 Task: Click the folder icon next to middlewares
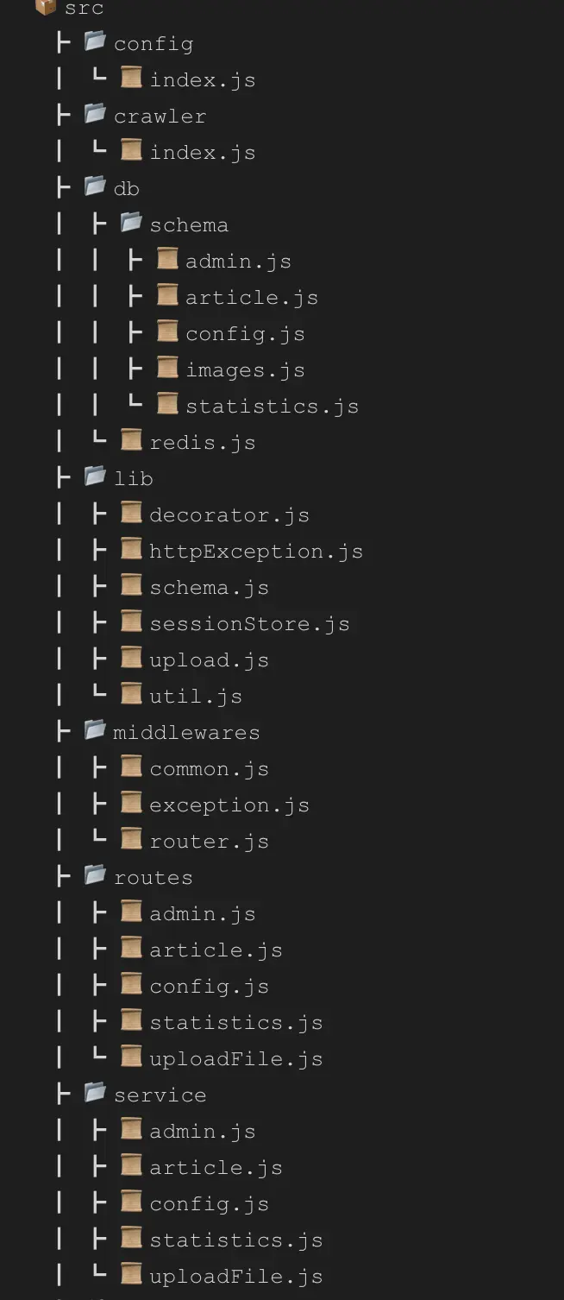click(x=96, y=730)
